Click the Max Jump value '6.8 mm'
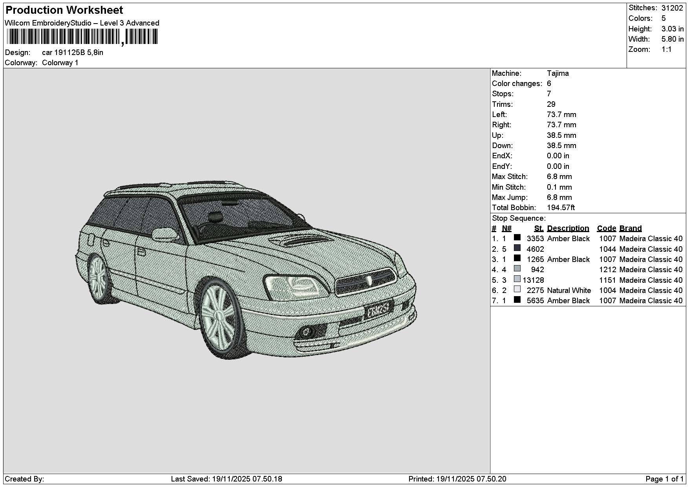The height and width of the screenshot is (487, 689). (559, 198)
